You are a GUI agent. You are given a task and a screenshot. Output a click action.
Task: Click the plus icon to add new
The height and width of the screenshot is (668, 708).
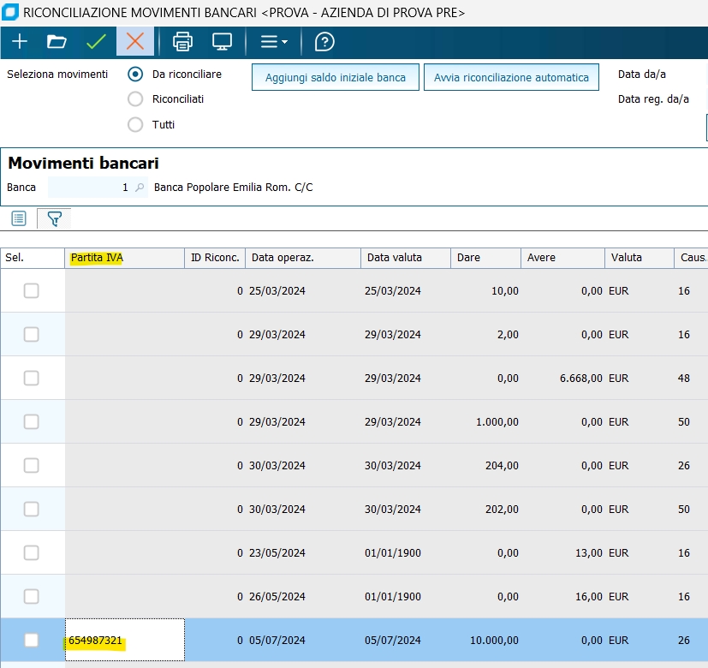pyautogui.click(x=19, y=41)
